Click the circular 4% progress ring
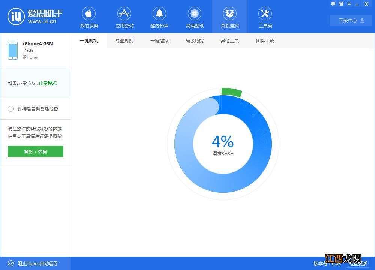This screenshot has width=375, height=270. point(223,144)
